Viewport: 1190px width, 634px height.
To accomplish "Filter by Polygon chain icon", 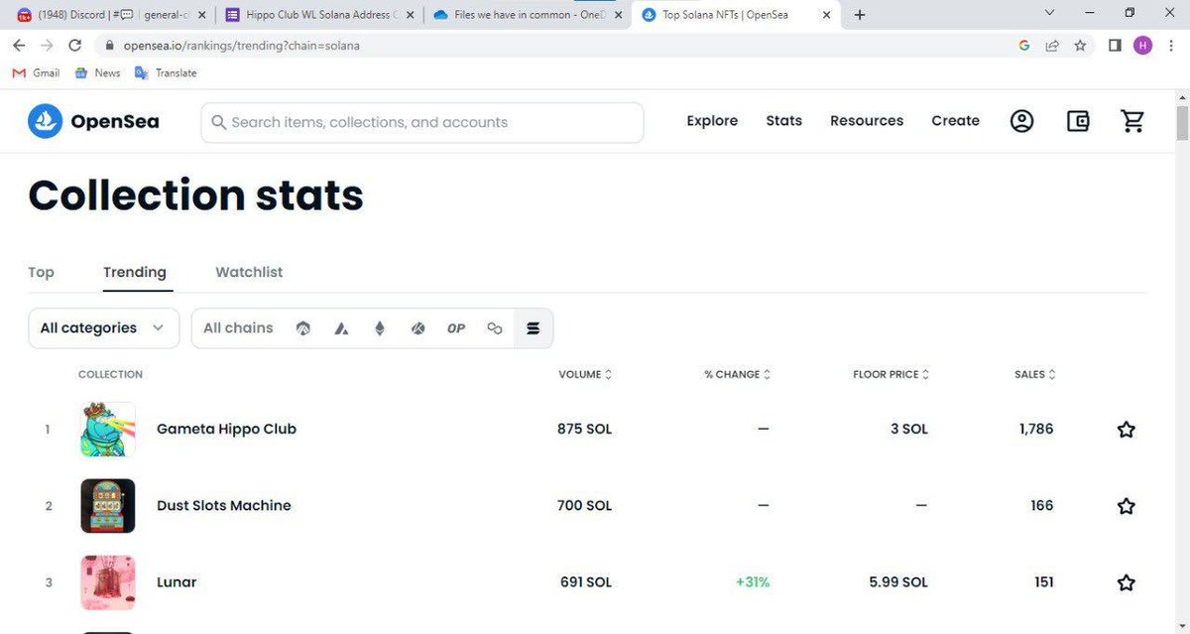I will tap(495, 328).
